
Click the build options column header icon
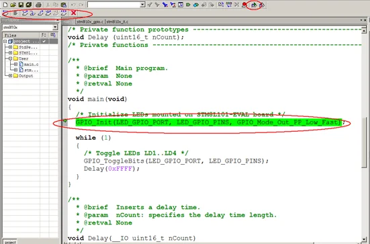click(x=44, y=35)
